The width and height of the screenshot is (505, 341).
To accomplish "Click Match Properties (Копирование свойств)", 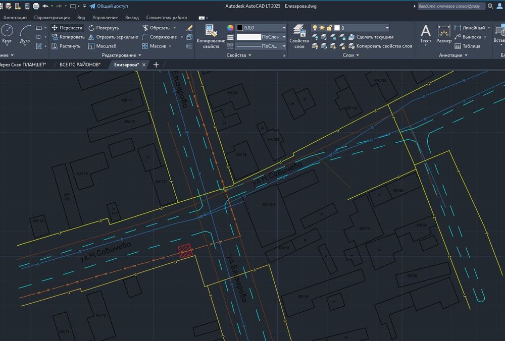I will tap(211, 37).
